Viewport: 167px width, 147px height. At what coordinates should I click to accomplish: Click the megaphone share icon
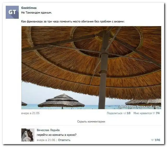[x=124, y=113]
